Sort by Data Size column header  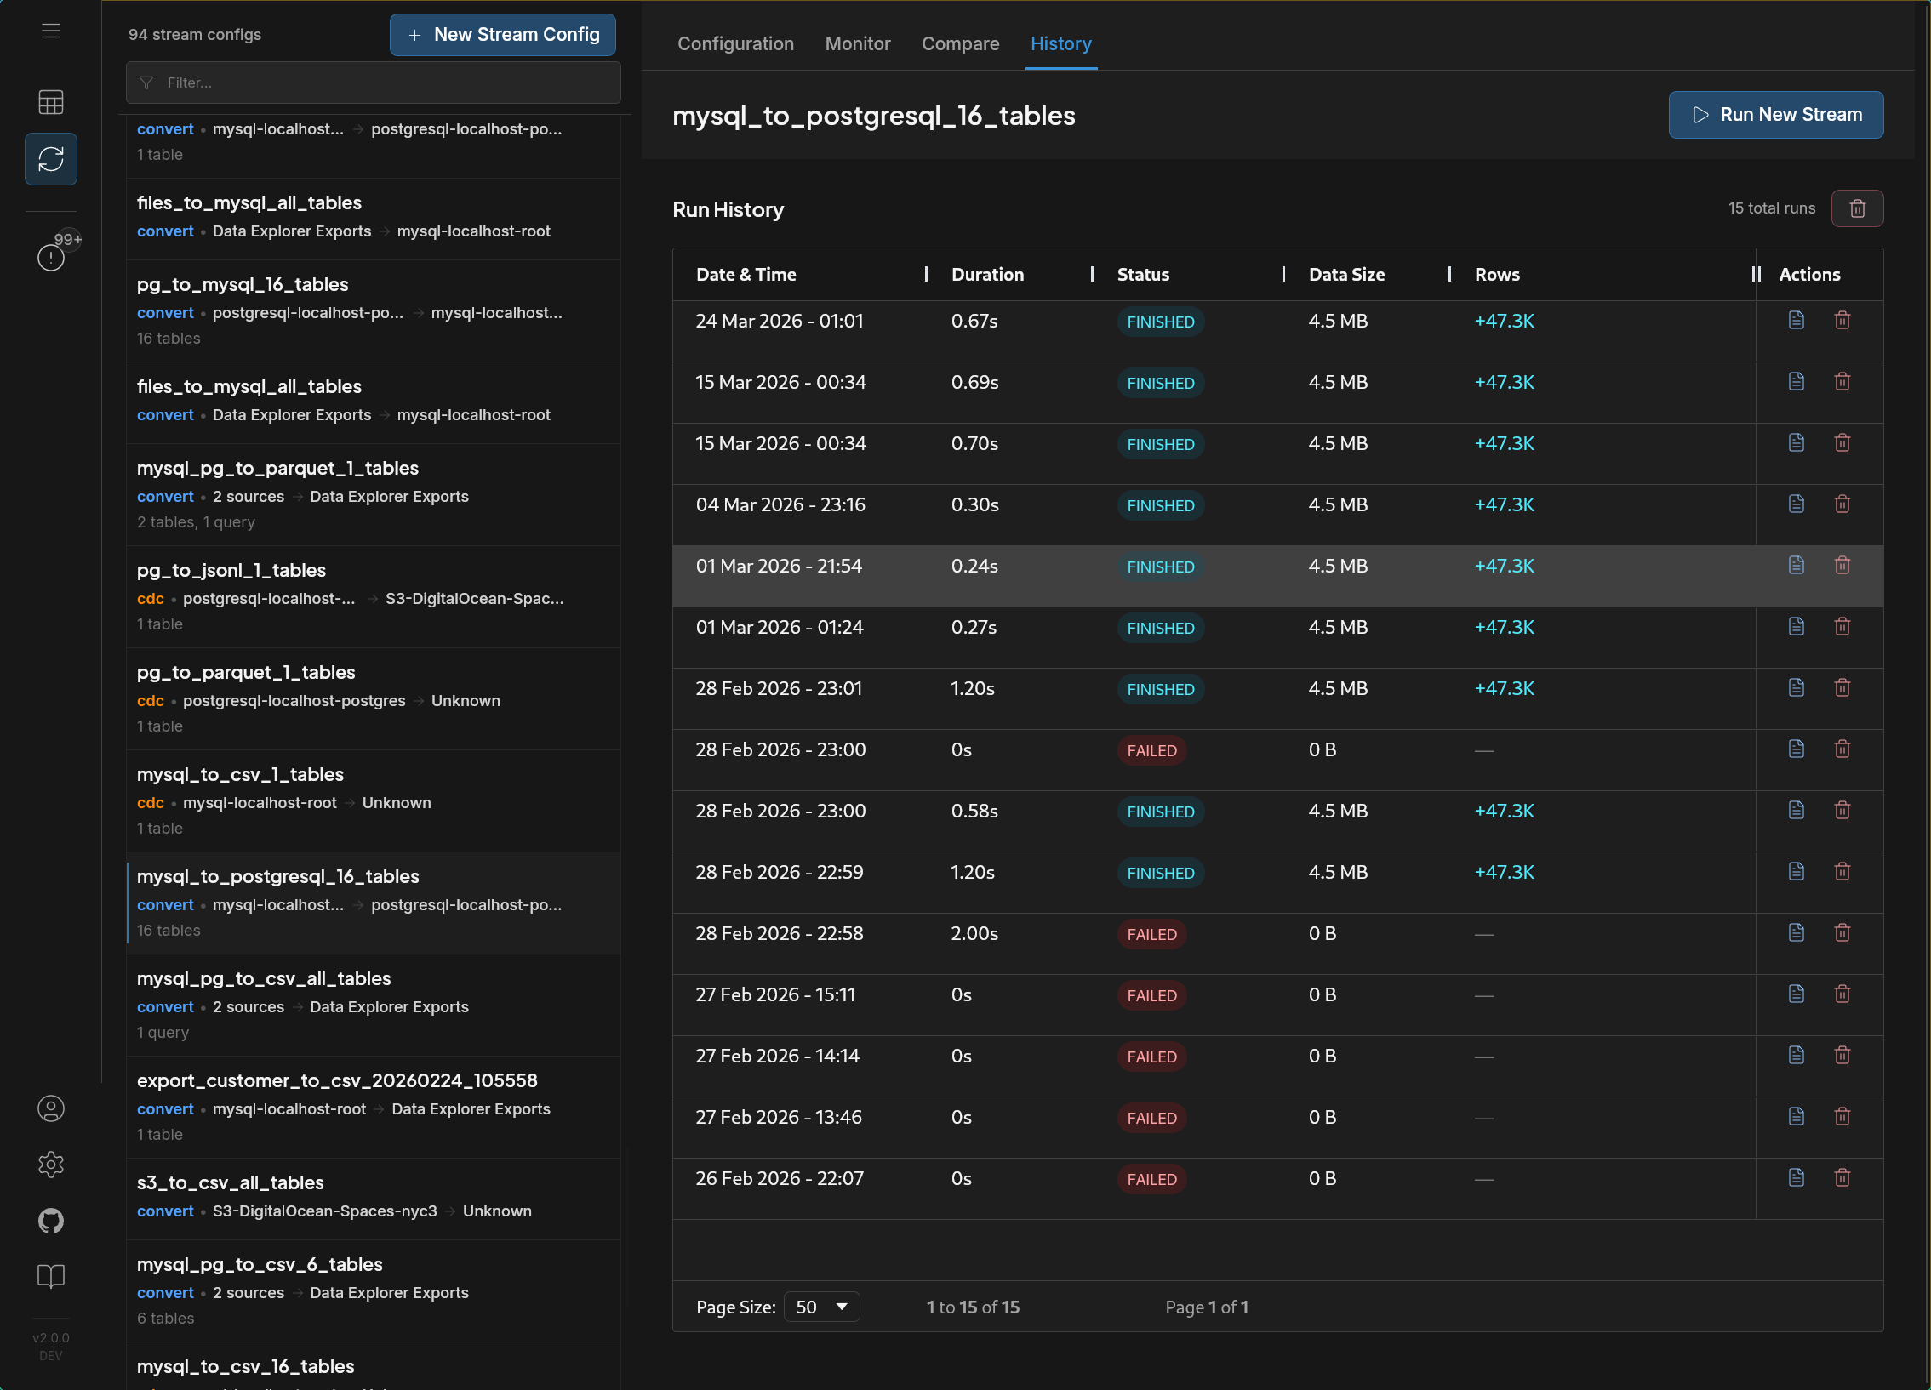click(1346, 274)
